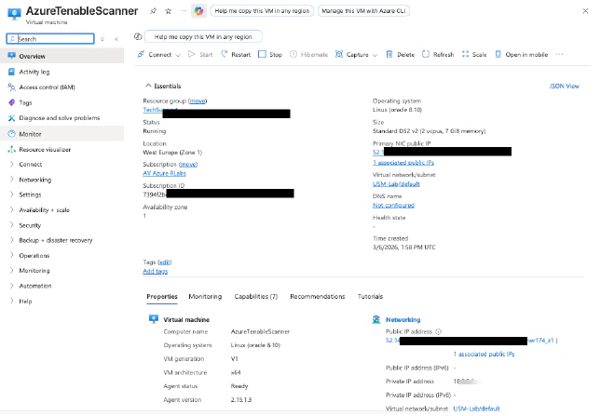614x416 pixels.
Task: Switch to the Recommendations tab
Action: [x=318, y=297]
